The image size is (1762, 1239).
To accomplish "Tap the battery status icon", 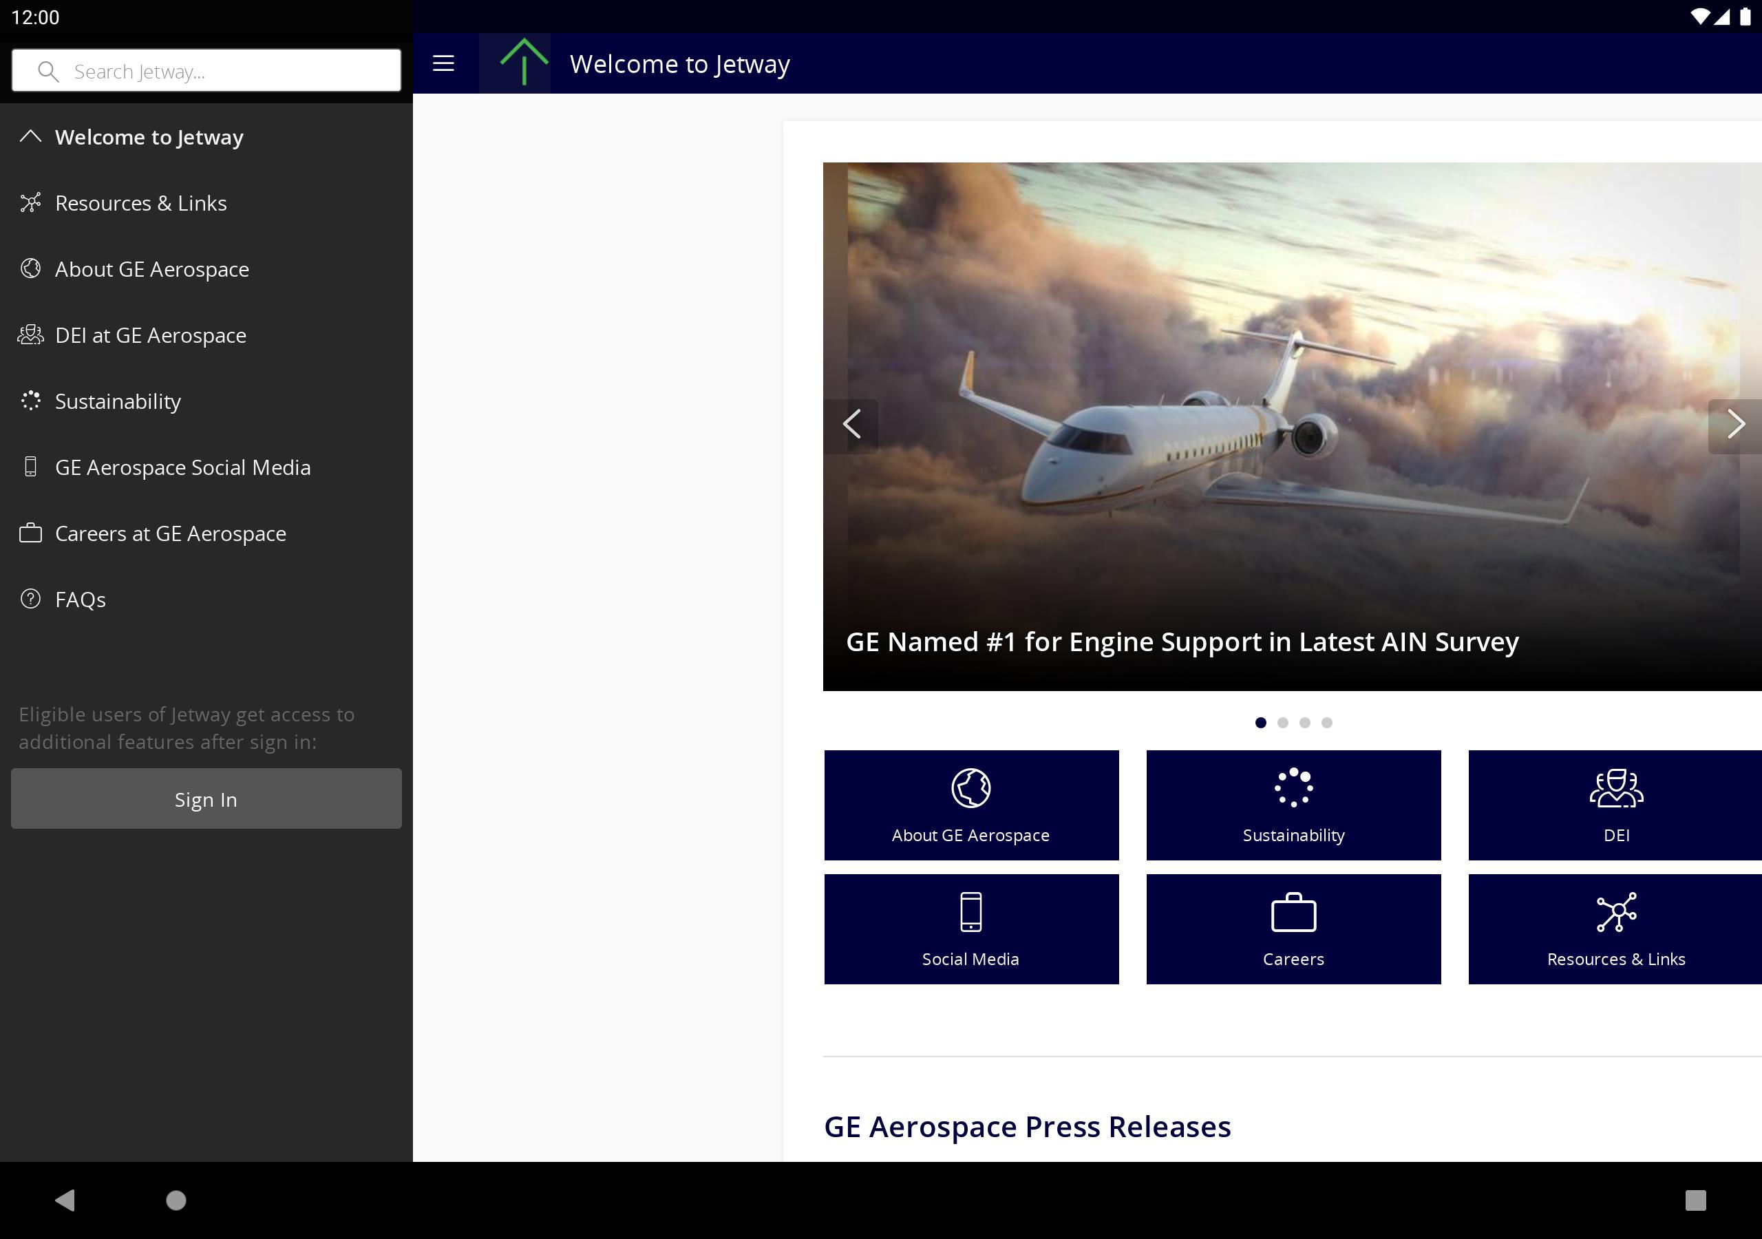I will coord(1745,17).
